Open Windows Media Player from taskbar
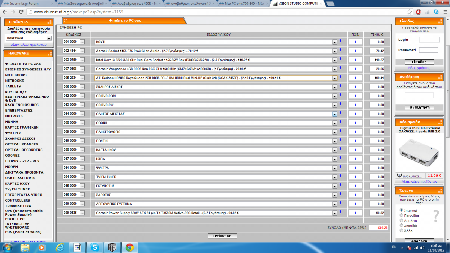Viewport: 450px width, 253px height. (42, 247)
